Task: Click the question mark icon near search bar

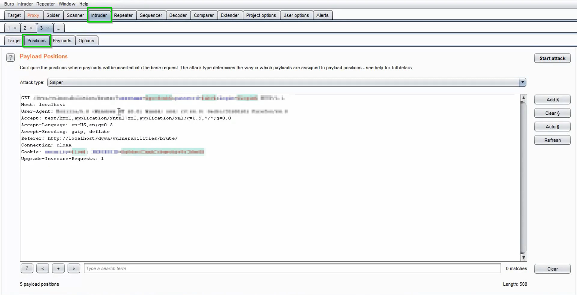Action: click(x=27, y=268)
